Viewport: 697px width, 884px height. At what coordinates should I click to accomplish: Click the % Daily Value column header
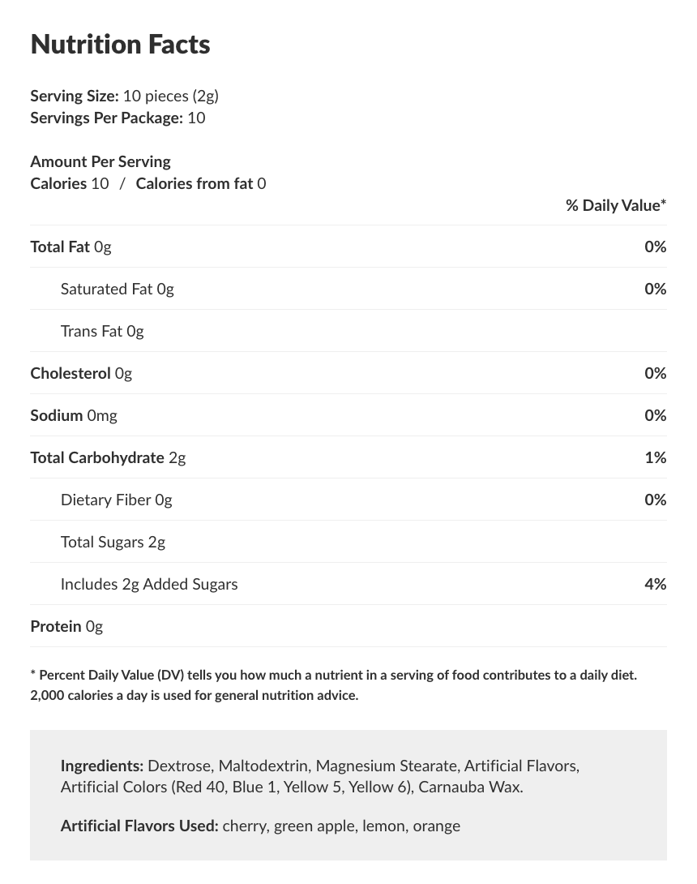pos(615,205)
